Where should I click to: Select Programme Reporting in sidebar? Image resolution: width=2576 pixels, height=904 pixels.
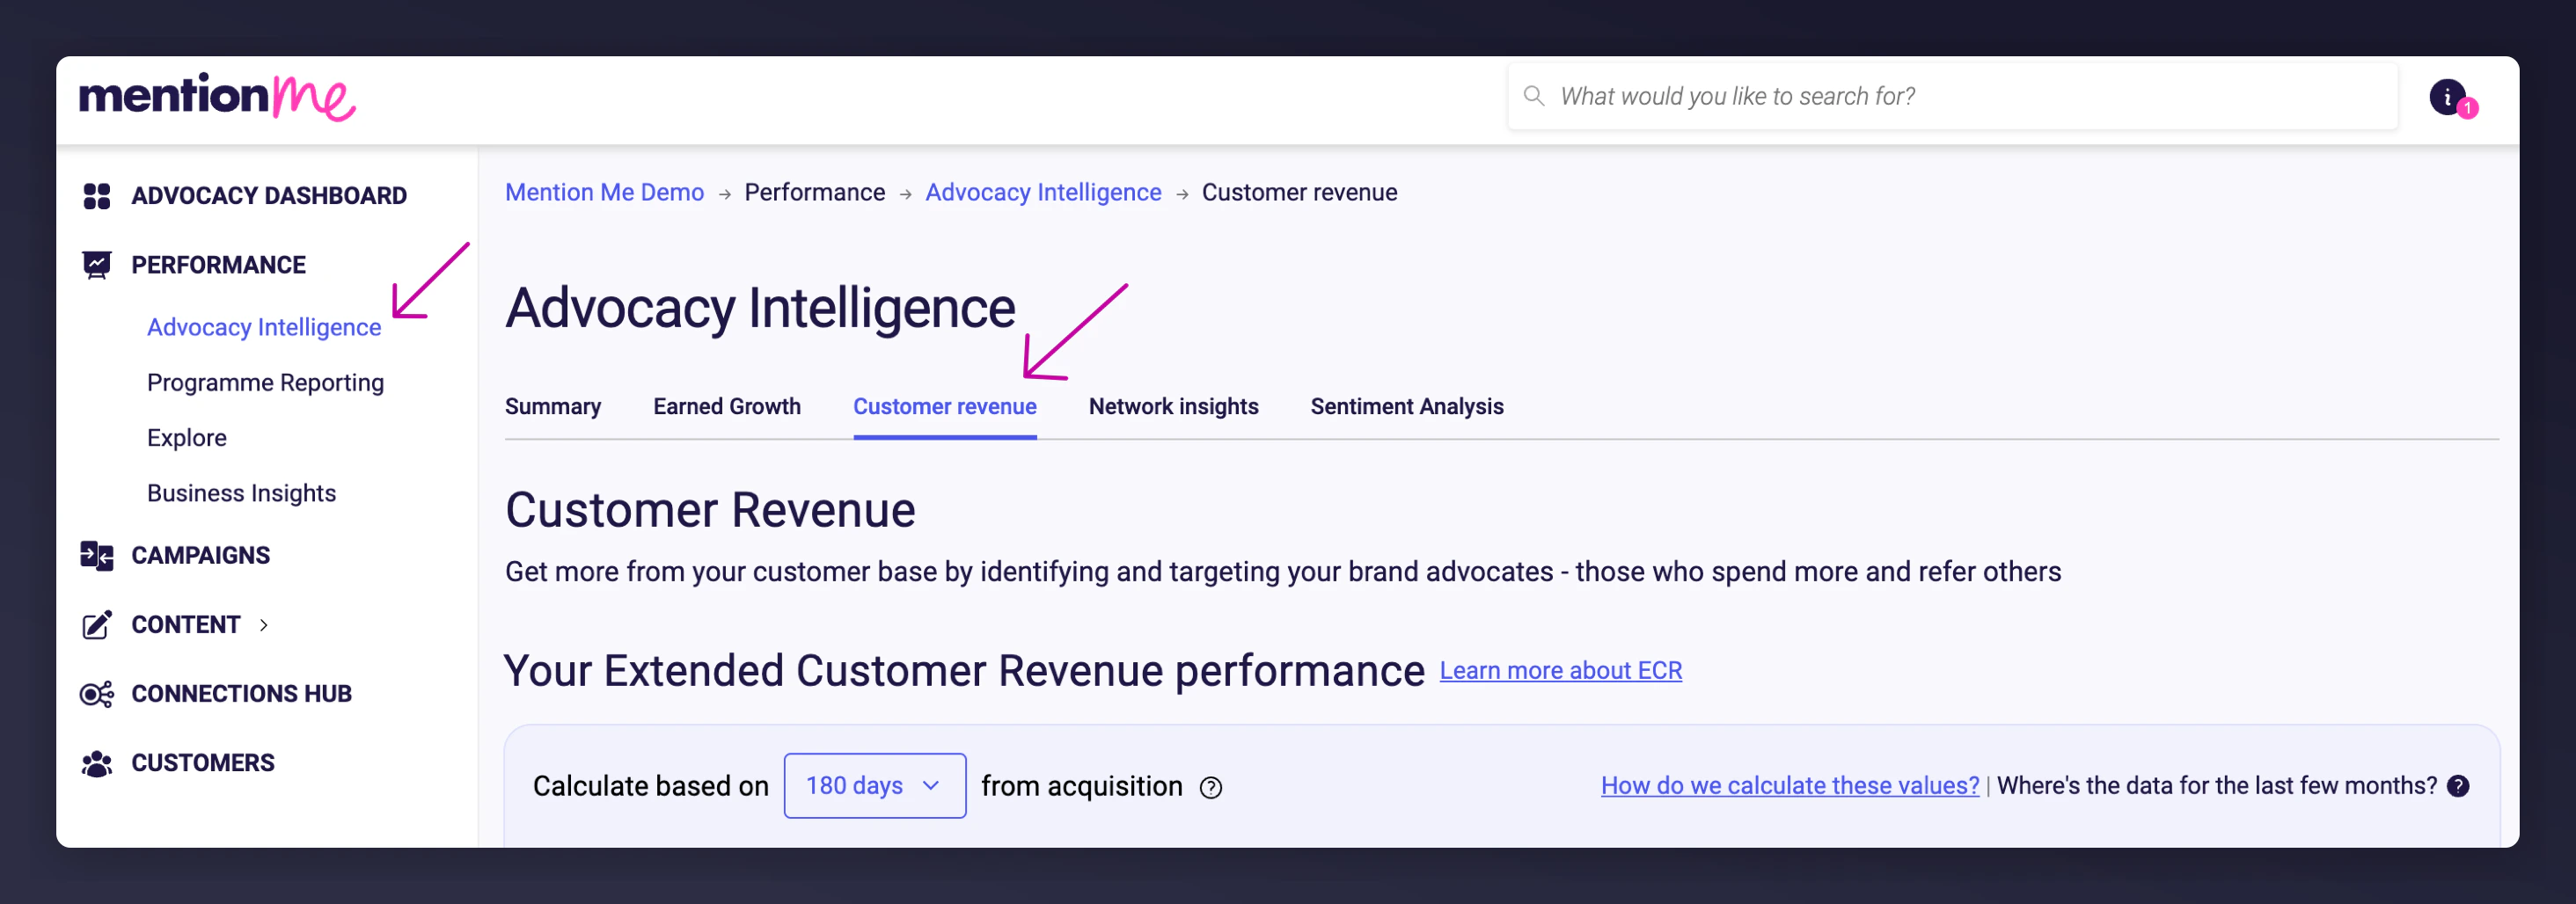pos(266,383)
